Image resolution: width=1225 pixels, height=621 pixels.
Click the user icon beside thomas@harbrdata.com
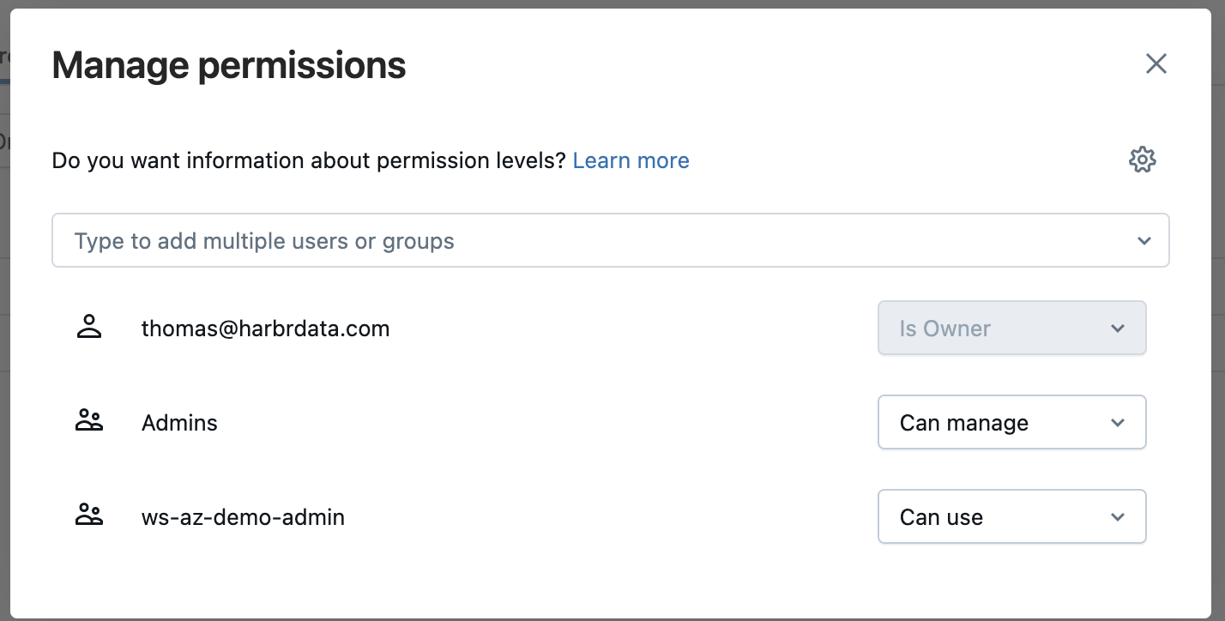[x=89, y=328]
